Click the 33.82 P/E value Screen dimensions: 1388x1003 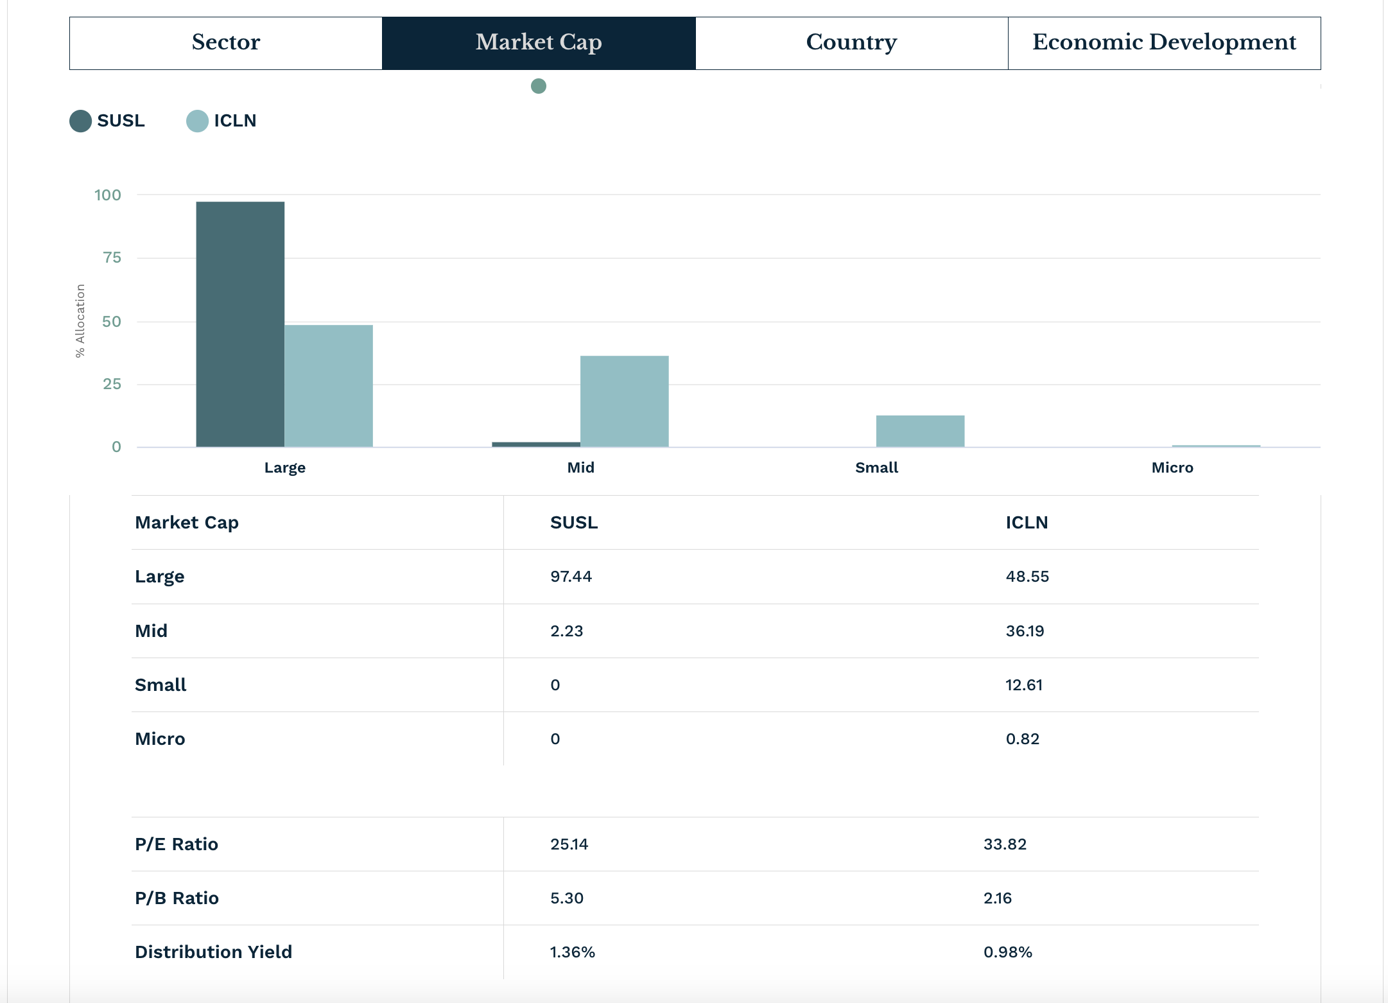(1005, 844)
